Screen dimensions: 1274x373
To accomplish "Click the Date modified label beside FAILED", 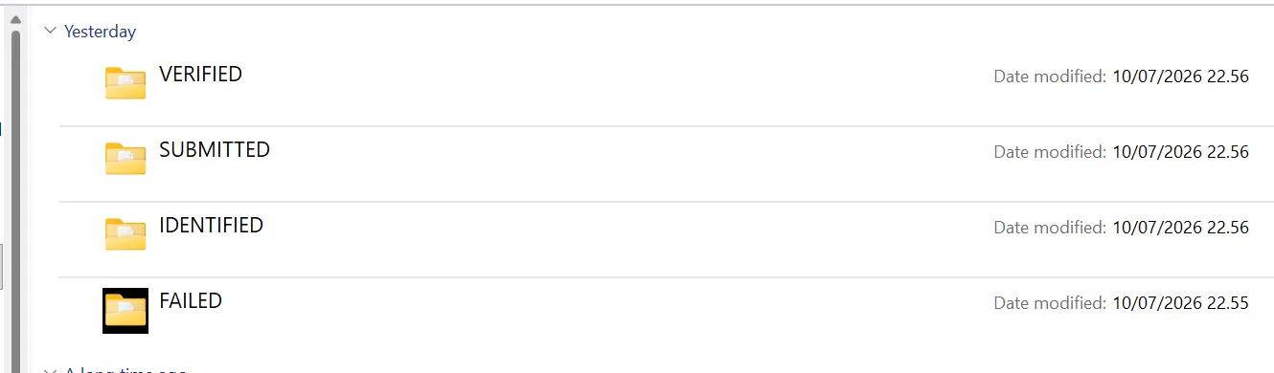I will [1050, 303].
